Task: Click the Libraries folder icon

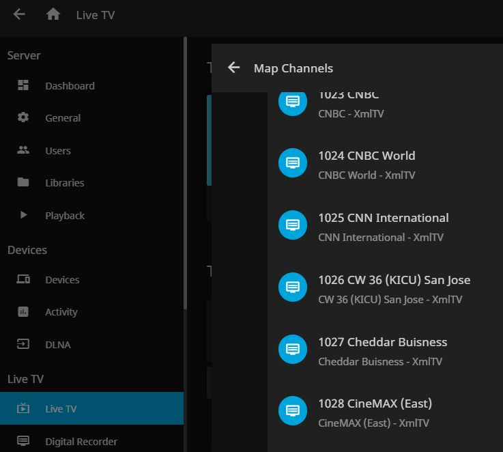Action: point(23,182)
